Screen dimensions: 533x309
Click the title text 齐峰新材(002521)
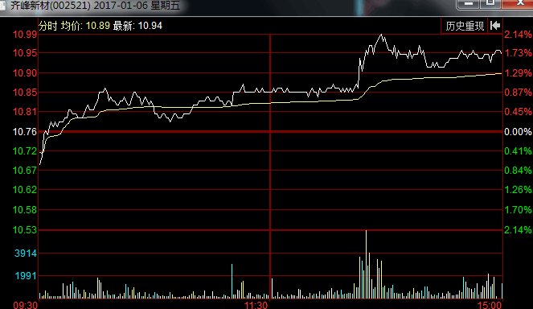51,6
